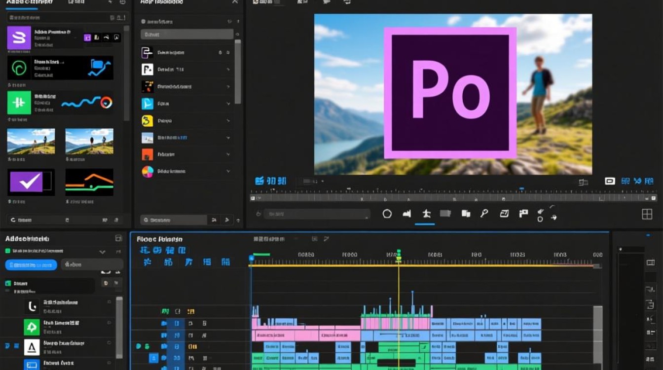
Task: Click the gray search field atop effects list
Action: 187,35
